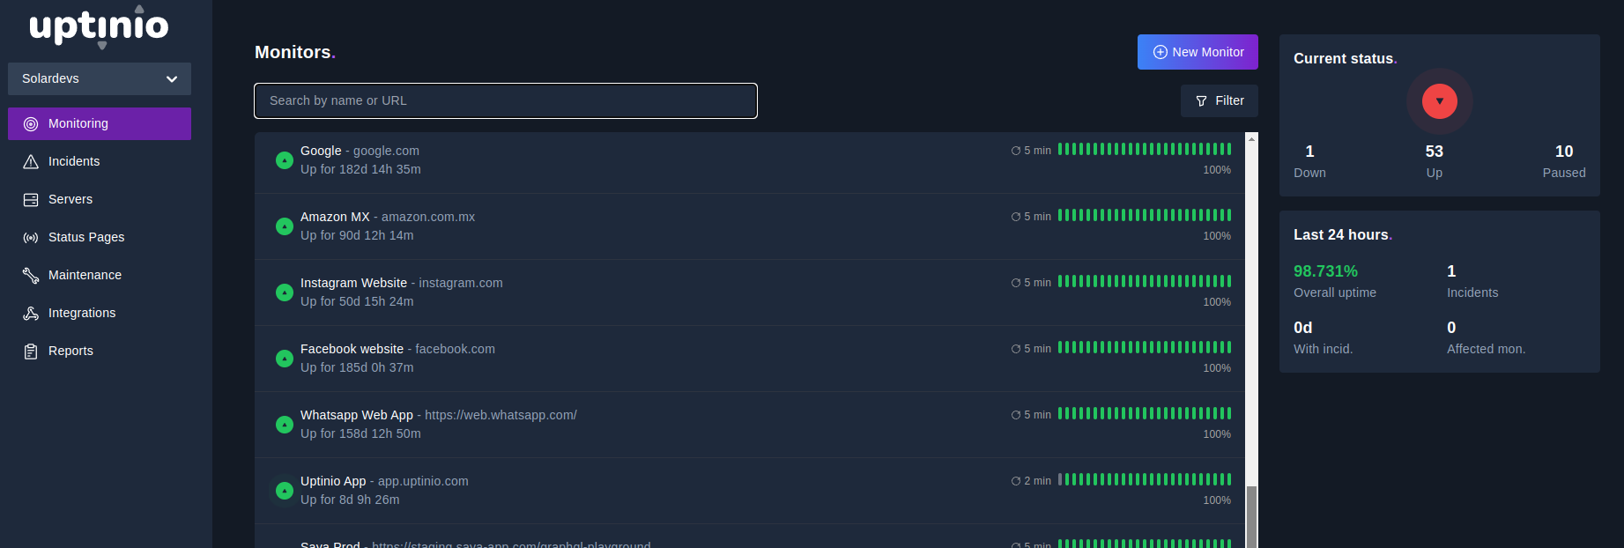Click Amazon MX 5 min interval icon
1624x548 pixels.
tap(1016, 217)
